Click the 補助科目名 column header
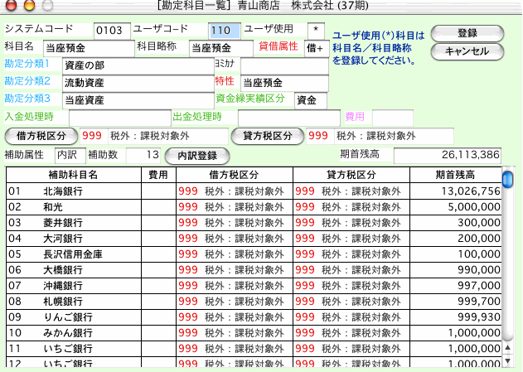Image resolution: width=523 pixels, height=372 pixels. pos(74,175)
